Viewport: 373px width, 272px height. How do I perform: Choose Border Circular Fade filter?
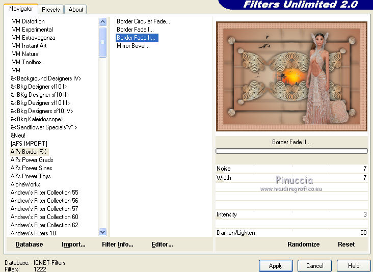click(143, 21)
